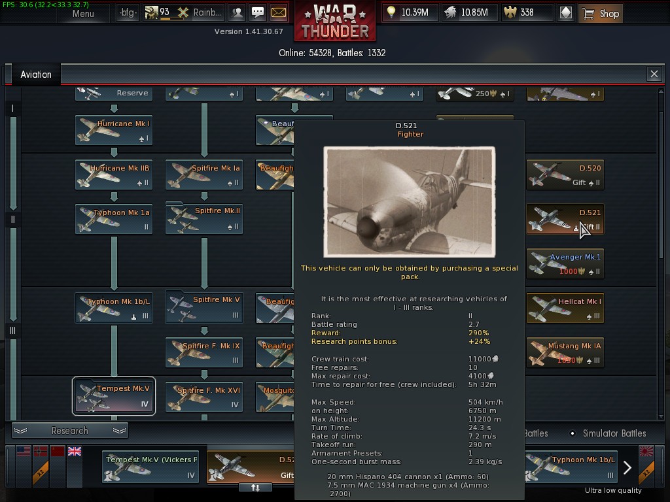The image size is (670, 502).
Task: Click the squadron icon beside level 93
Action: [183, 12]
